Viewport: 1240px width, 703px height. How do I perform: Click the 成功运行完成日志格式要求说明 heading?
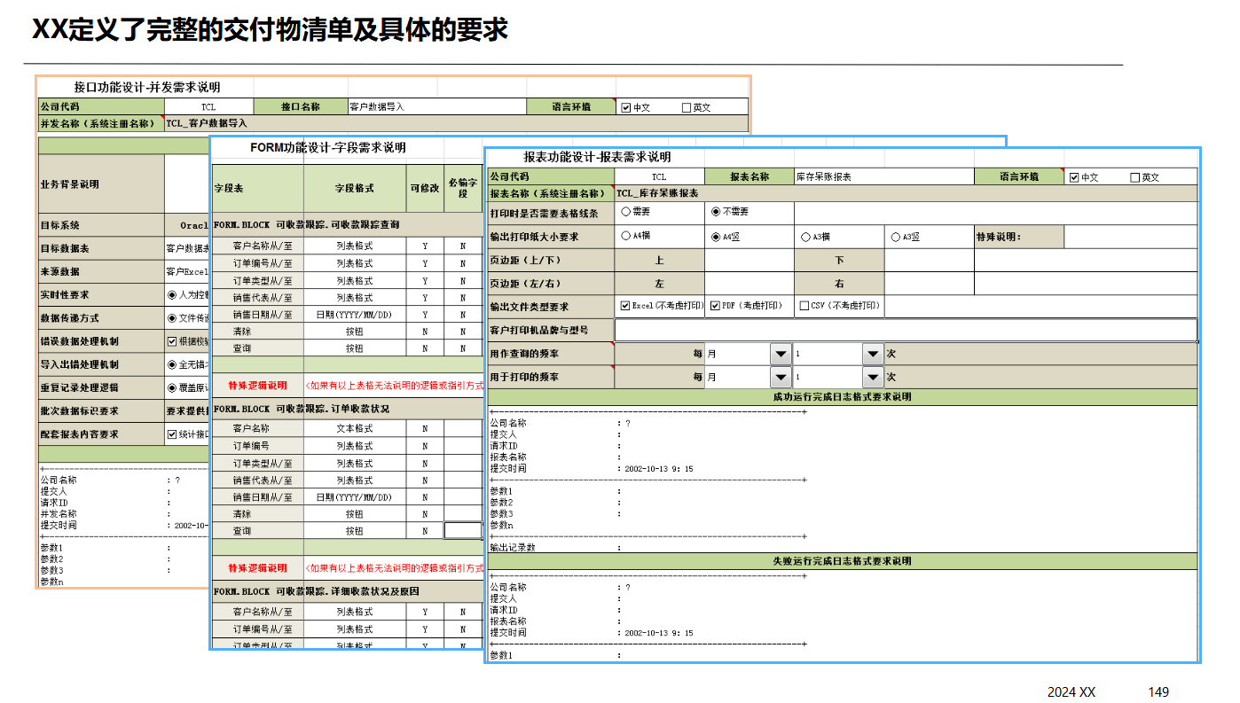842,397
